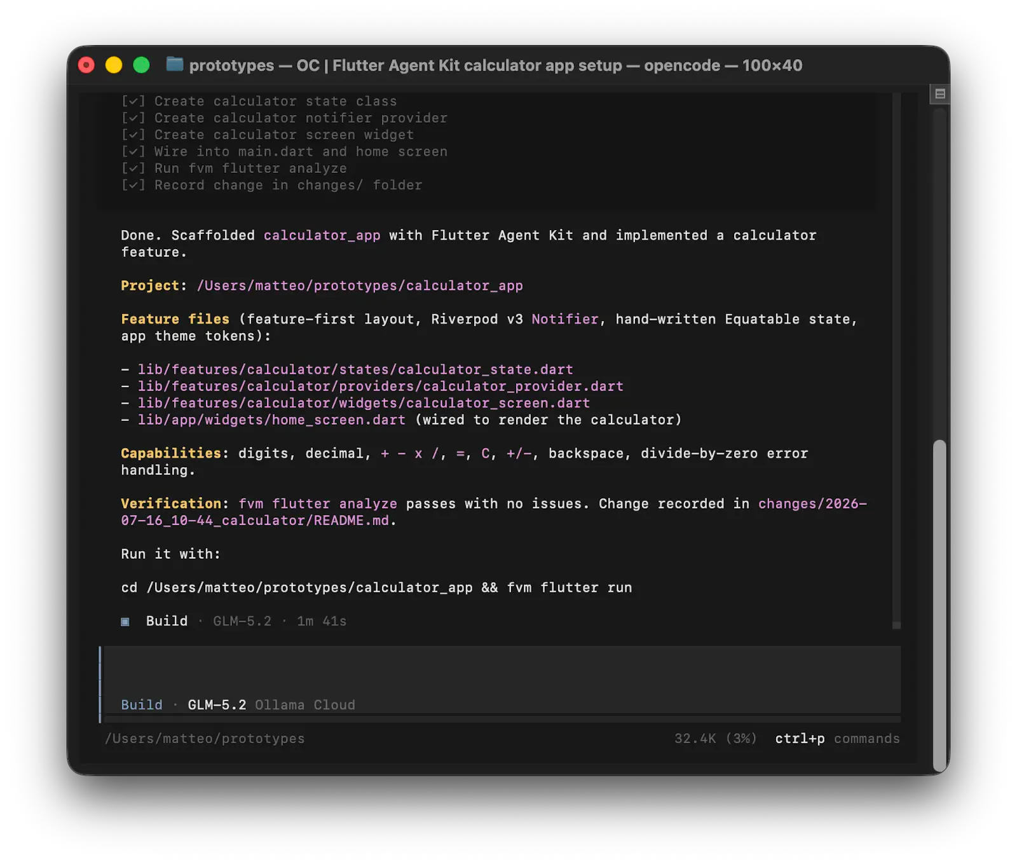Click the split pane icon above the scrollbar
The width and height of the screenshot is (1017, 864).
pyautogui.click(x=939, y=94)
